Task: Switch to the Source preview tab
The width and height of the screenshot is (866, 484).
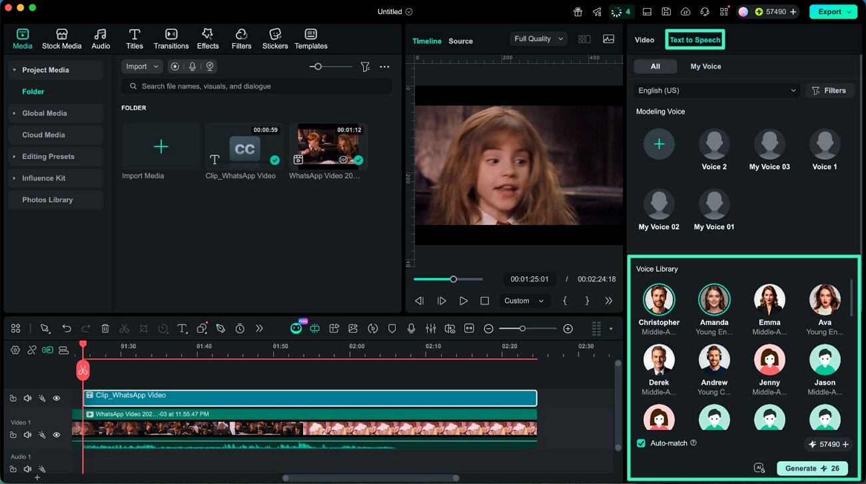Action: pyautogui.click(x=460, y=41)
